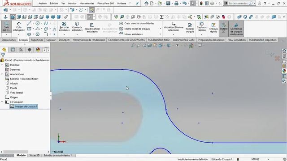Select the Arc sketch tool
The height and width of the screenshot is (161, 287).
pos(38,29)
